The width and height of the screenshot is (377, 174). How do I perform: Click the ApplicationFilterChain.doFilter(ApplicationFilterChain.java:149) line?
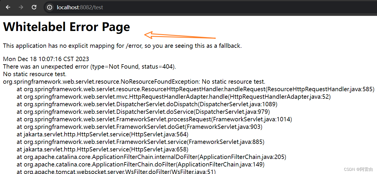[141, 165]
